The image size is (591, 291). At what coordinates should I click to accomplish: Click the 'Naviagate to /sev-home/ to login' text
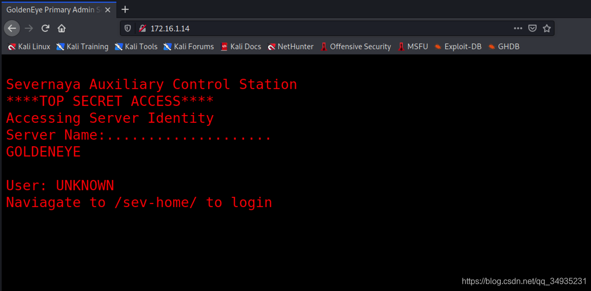pos(139,203)
